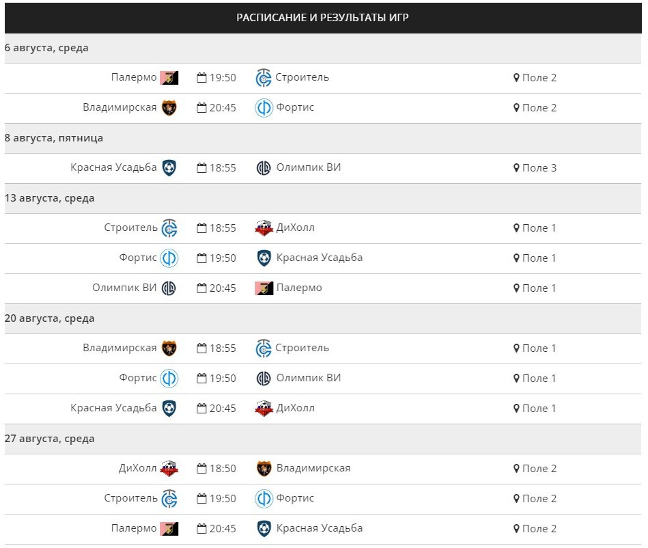The image size is (648, 548).
Task: Open Строитель team link on 27 августа
Action: 130,498
